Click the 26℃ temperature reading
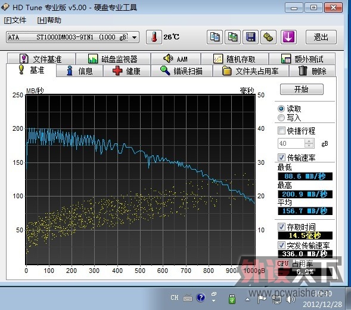351x310 pixels. pyautogui.click(x=171, y=37)
